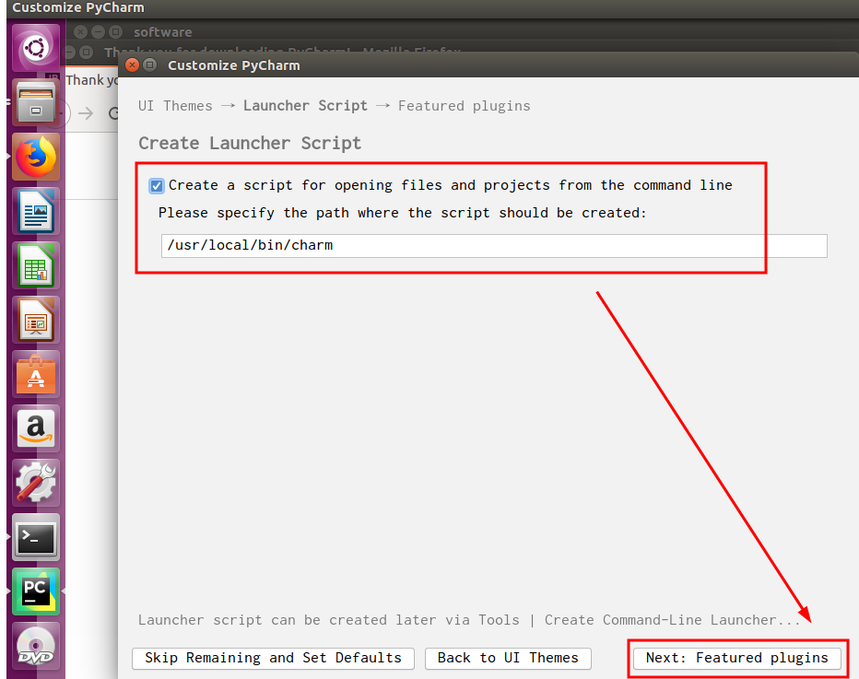
Task: Close the background software window
Action: coord(80,31)
